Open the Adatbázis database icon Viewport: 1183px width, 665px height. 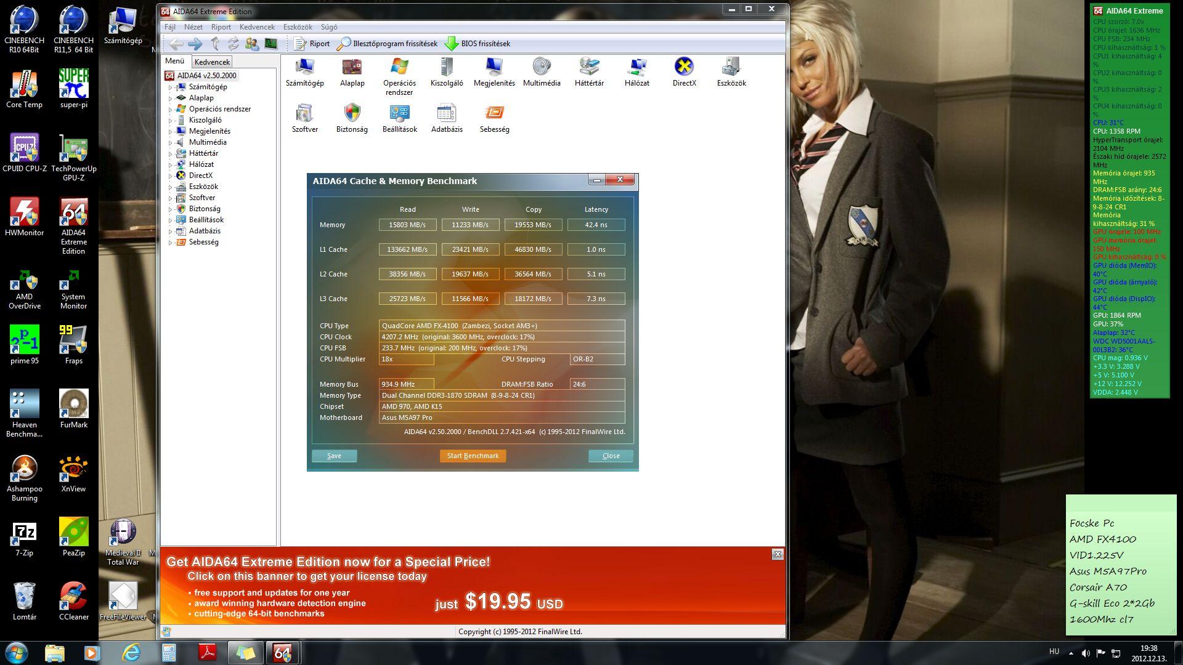tap(447, 118)
